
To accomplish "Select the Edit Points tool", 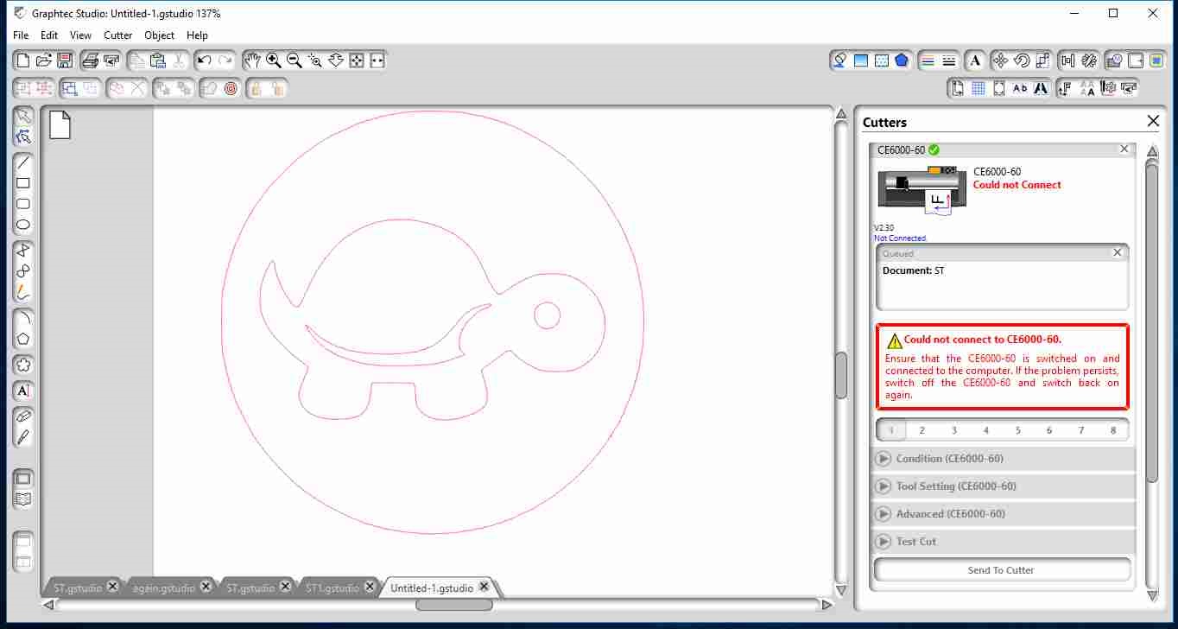I will pos(23,137).
